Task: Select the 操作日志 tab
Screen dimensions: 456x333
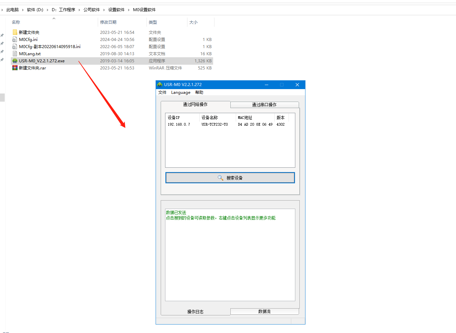Action: [195, 312]
